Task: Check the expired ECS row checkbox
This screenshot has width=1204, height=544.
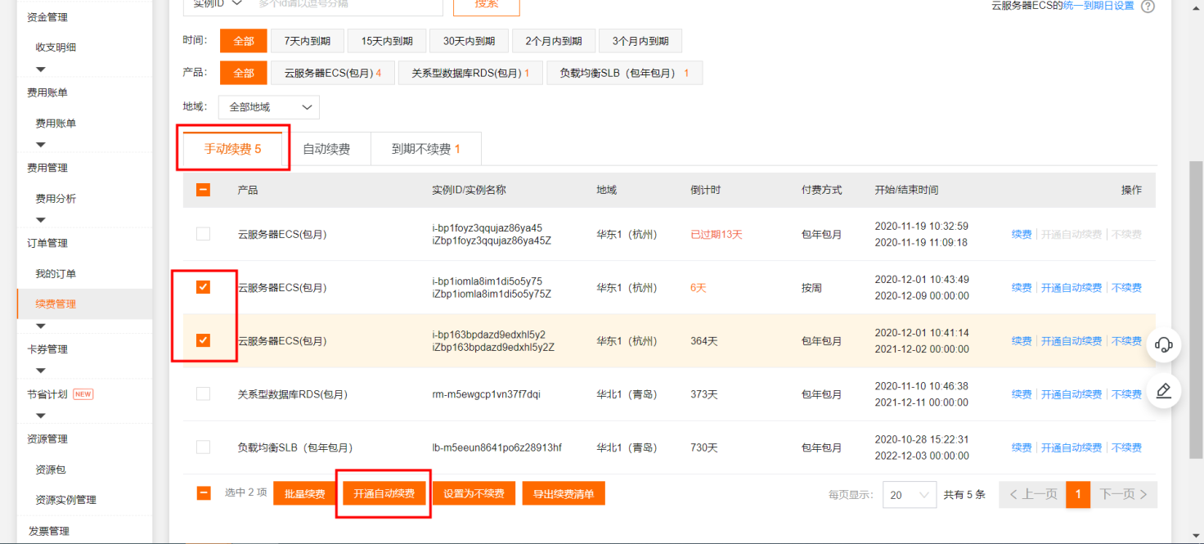Action: click(204, 234)
